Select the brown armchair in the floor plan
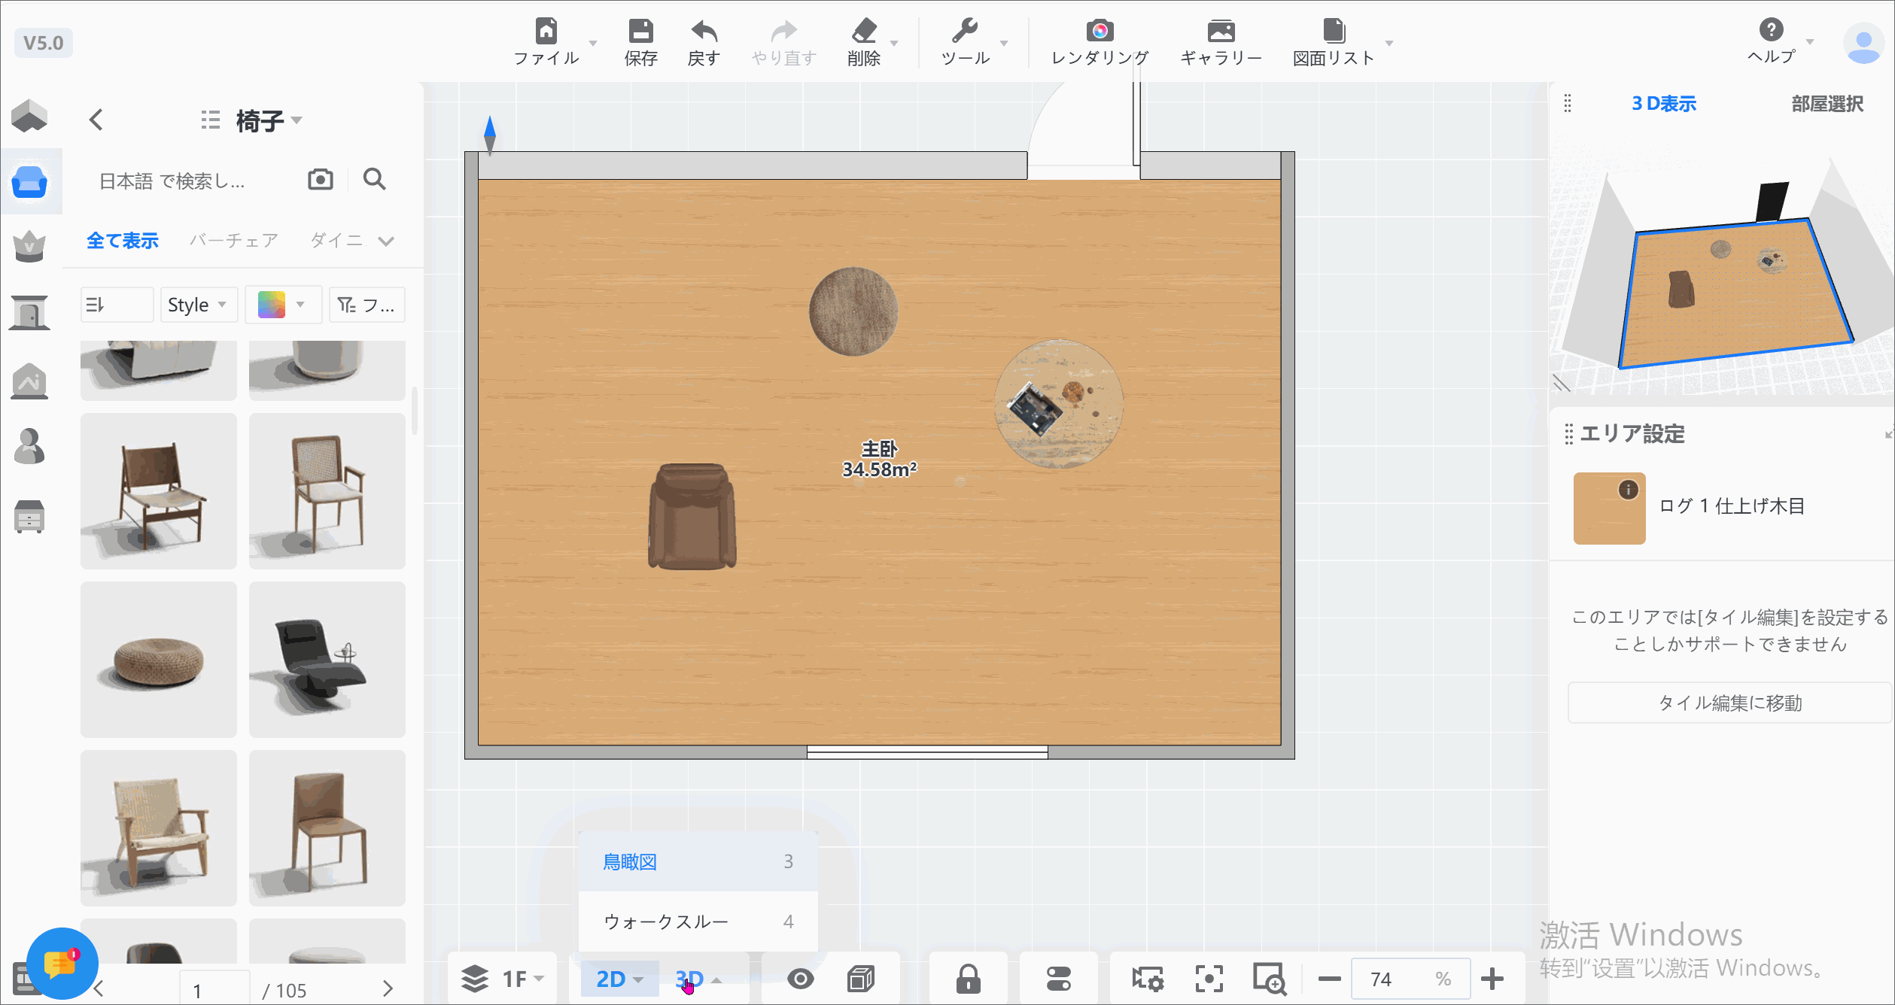 click(x=692, y=516)
